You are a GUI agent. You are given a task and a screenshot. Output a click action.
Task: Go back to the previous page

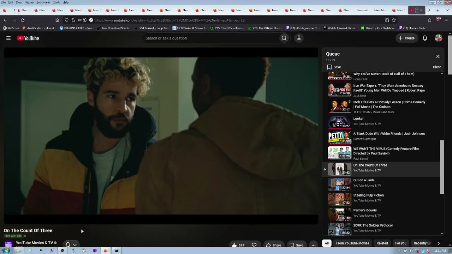(x=6, y=20)
